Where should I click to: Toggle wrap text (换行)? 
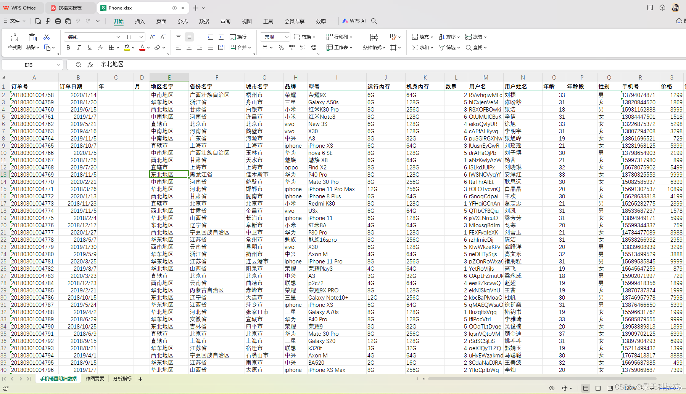pos(238,37)
